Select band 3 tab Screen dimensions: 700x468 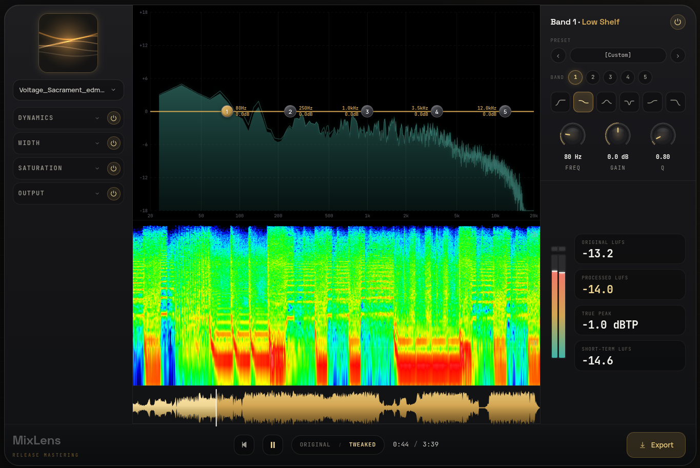point(610,77)
